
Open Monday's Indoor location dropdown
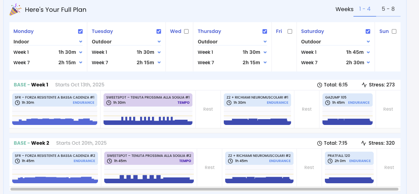(48, 42)
